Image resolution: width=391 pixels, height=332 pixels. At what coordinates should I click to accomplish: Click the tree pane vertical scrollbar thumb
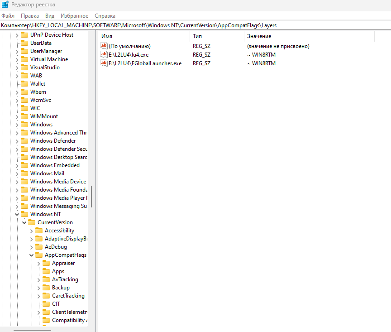coord(91,197)
